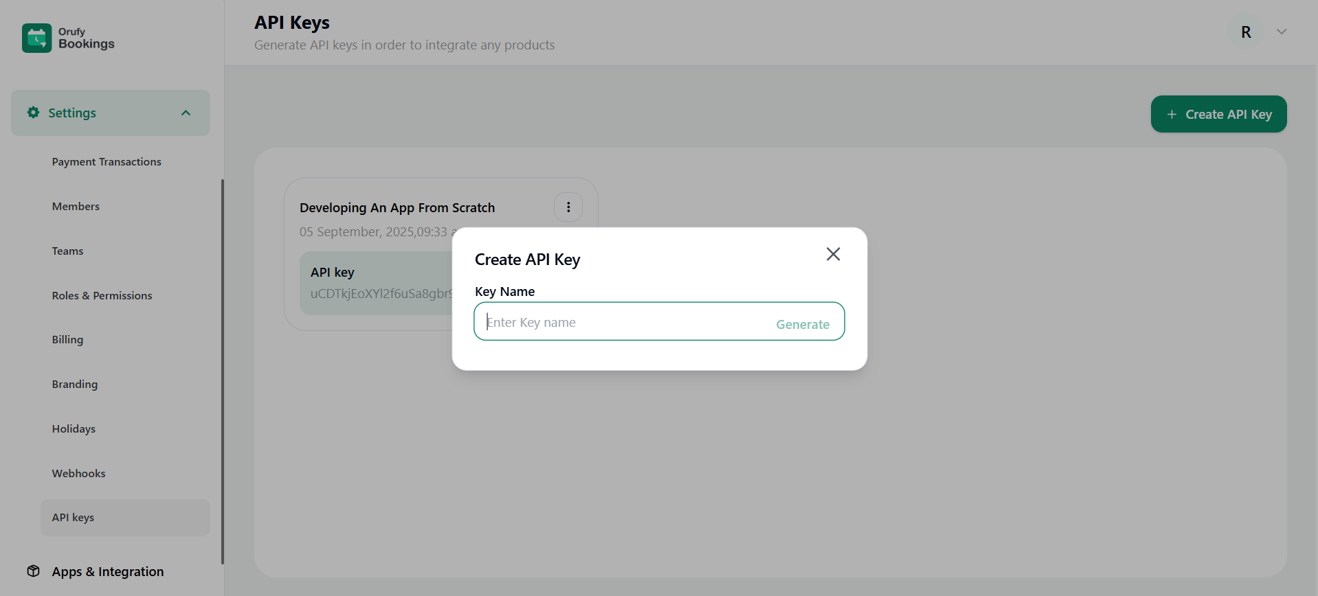Click the R user avatar

tap(1245, 32)
